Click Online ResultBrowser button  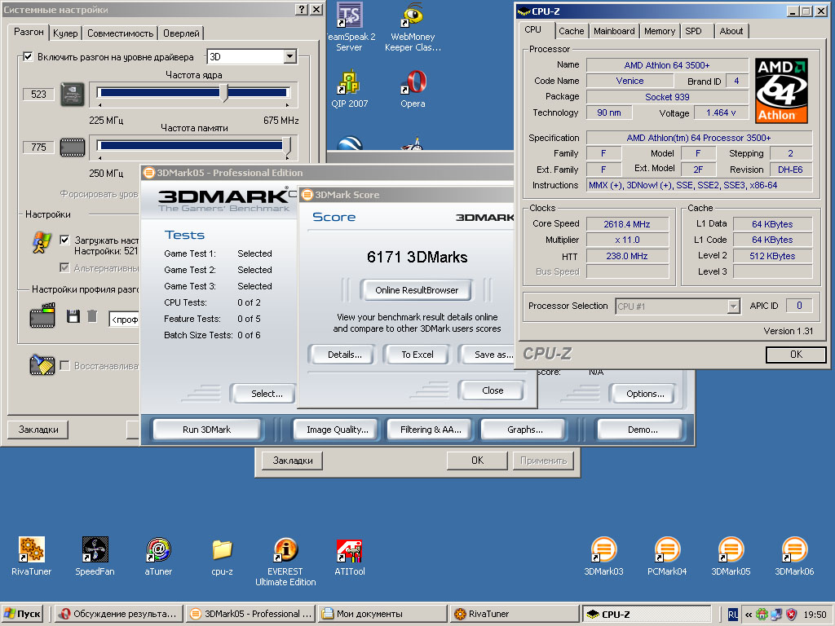click(x=417, y=290)
